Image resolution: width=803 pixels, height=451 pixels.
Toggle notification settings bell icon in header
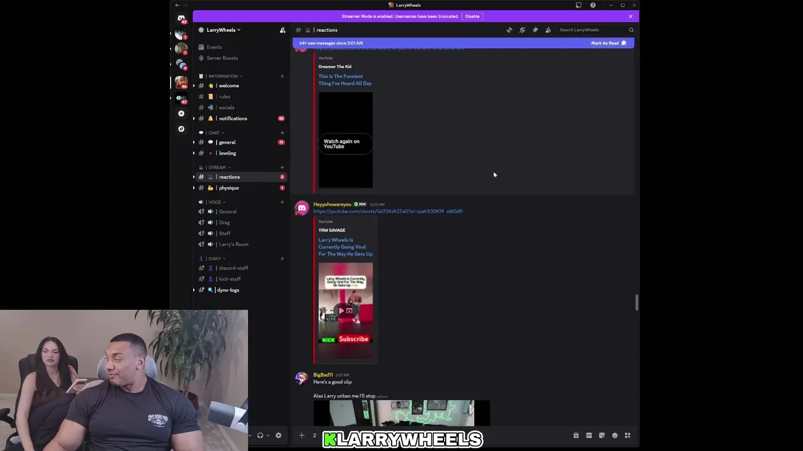[x=522, y=30]
